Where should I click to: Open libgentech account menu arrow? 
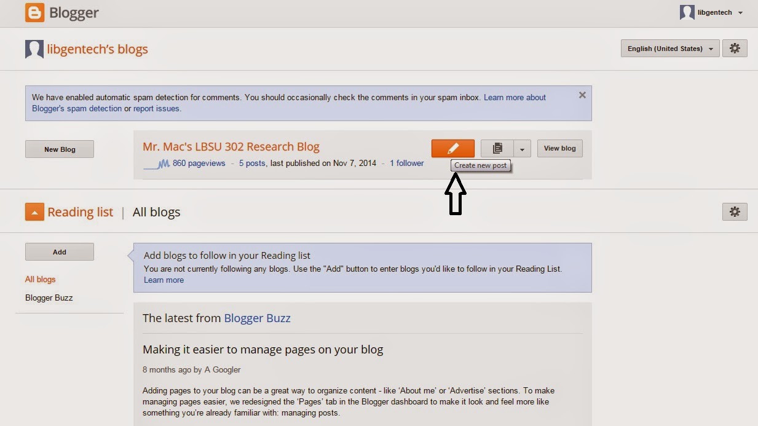[740, 13]
